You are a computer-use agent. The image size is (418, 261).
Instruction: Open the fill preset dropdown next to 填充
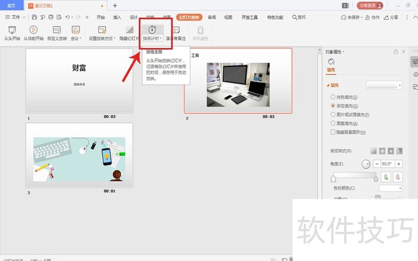pyautogui.click(x=384, y=85)
